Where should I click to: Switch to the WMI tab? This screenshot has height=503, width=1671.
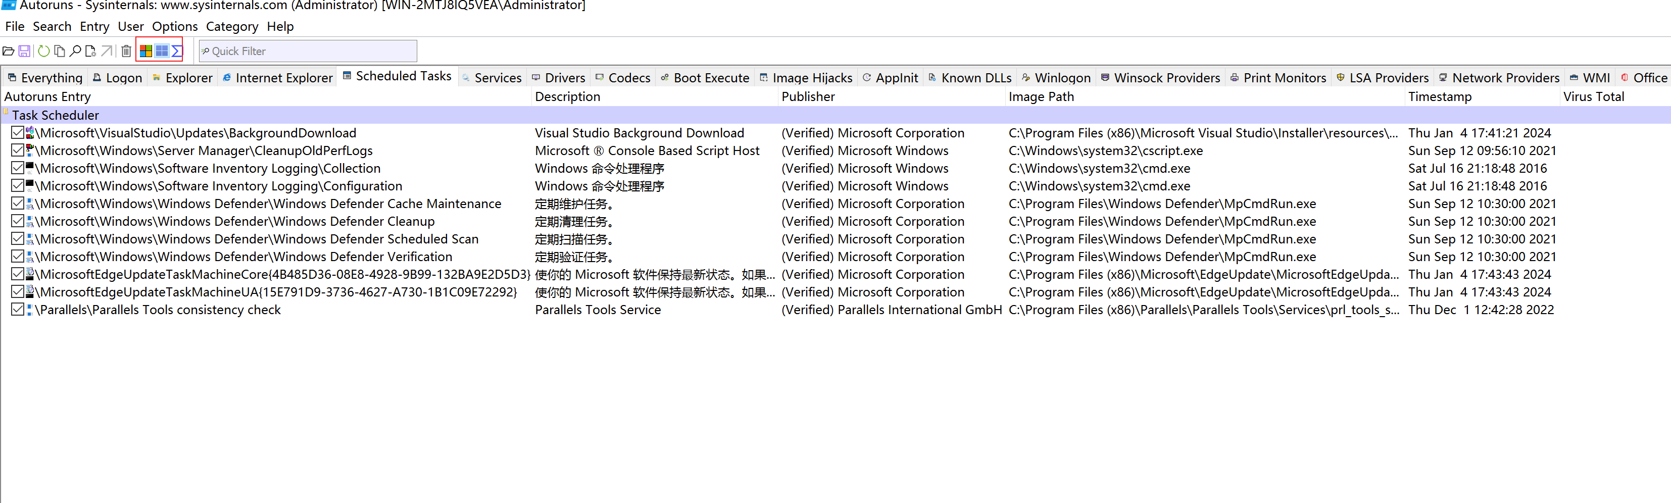click(x=1590, y=78)
